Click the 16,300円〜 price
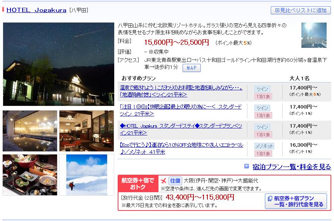Image resolution: width=334 pixels, height=221 pixels. [303, 145]
